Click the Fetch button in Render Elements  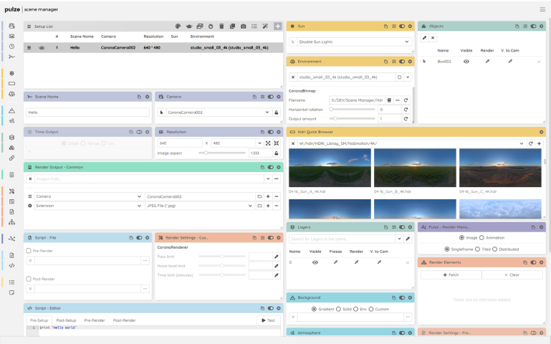(451, 274)
